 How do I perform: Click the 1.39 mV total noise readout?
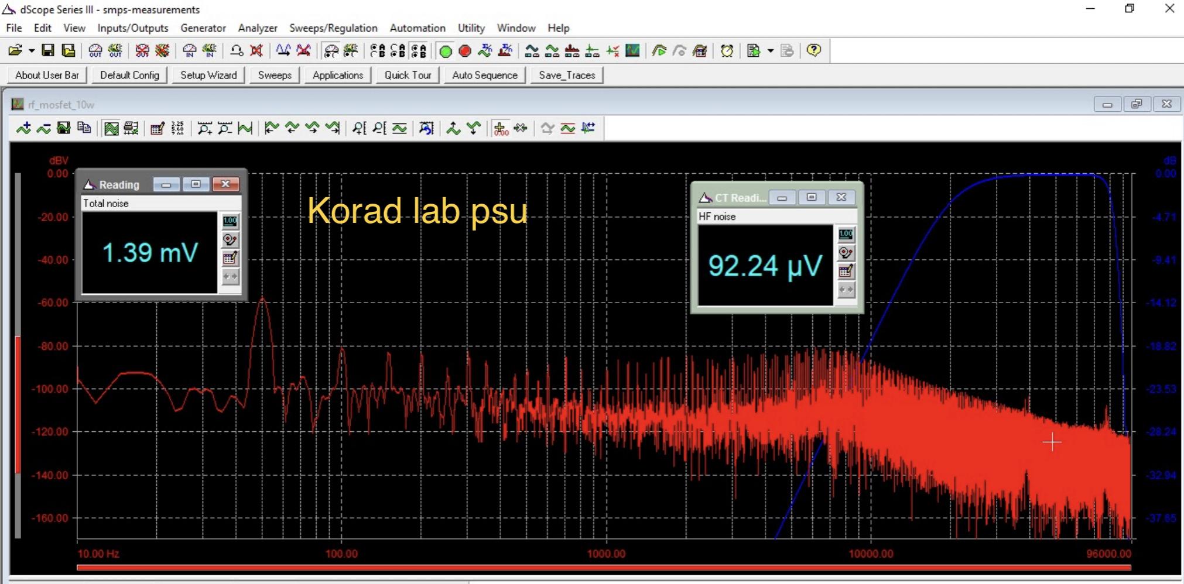[150, 253]
